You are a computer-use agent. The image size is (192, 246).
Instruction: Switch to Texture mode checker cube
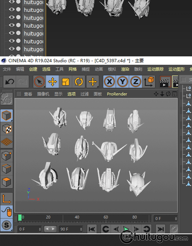tap(7, 129)
